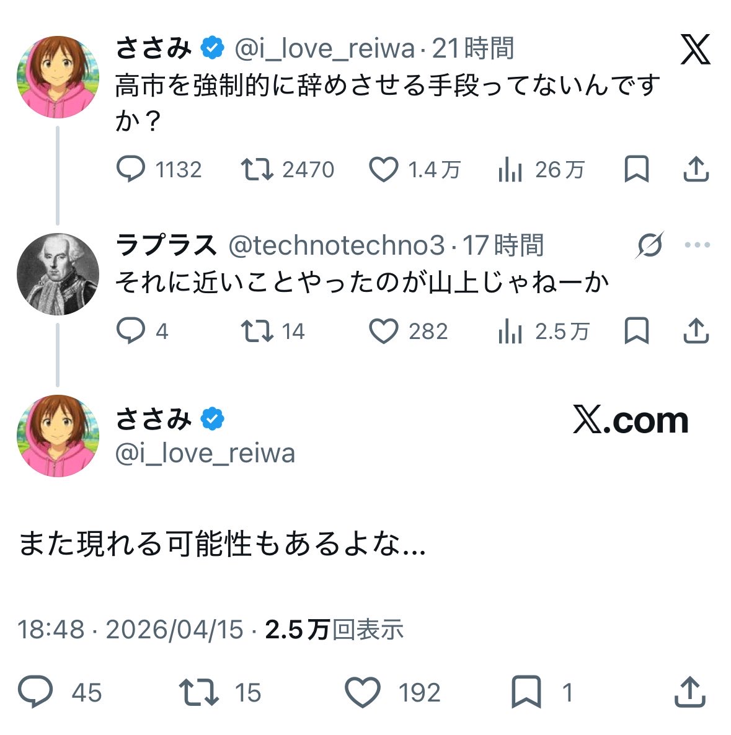Viewport: 731px width, 735px height.
Task: Repost the top post with 2470 reposts
Action: (257, 169)
